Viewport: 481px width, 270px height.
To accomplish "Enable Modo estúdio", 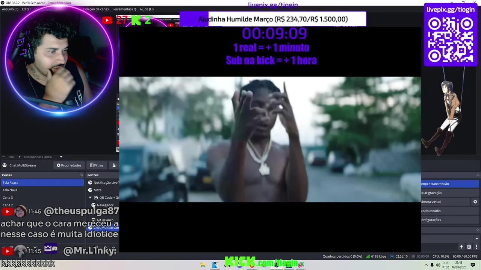I will (450, 211).
